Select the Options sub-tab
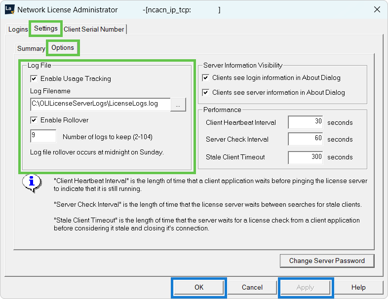 click(63, 47)
